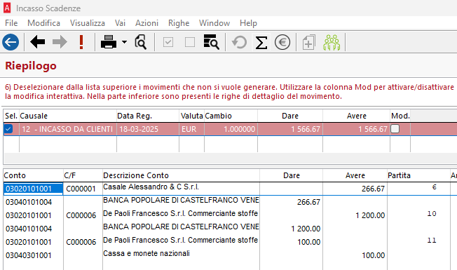Click the deselect all empty box icon
The width and height of the screenshot is (457, 270).
[x=190, y=42]
